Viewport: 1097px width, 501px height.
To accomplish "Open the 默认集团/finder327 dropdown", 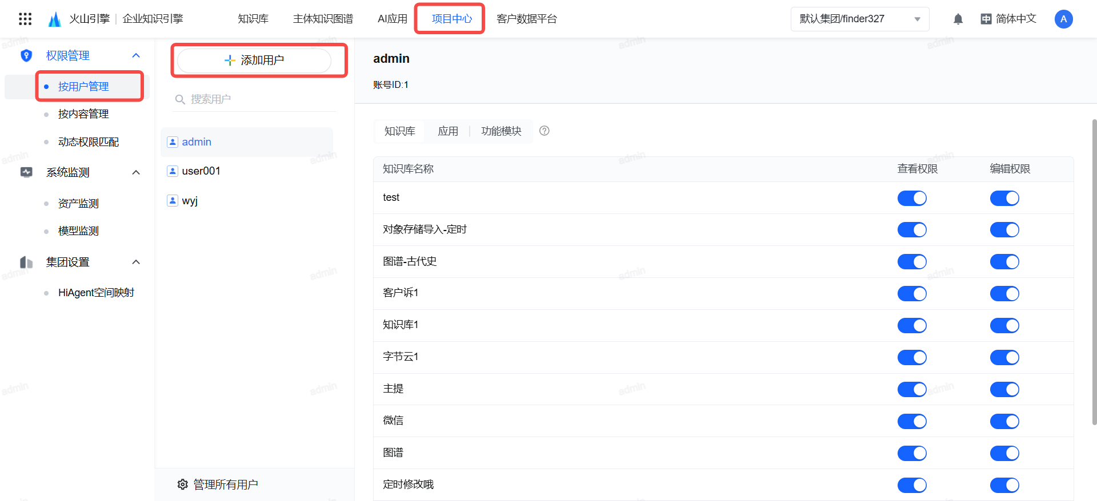I will 860,19.
